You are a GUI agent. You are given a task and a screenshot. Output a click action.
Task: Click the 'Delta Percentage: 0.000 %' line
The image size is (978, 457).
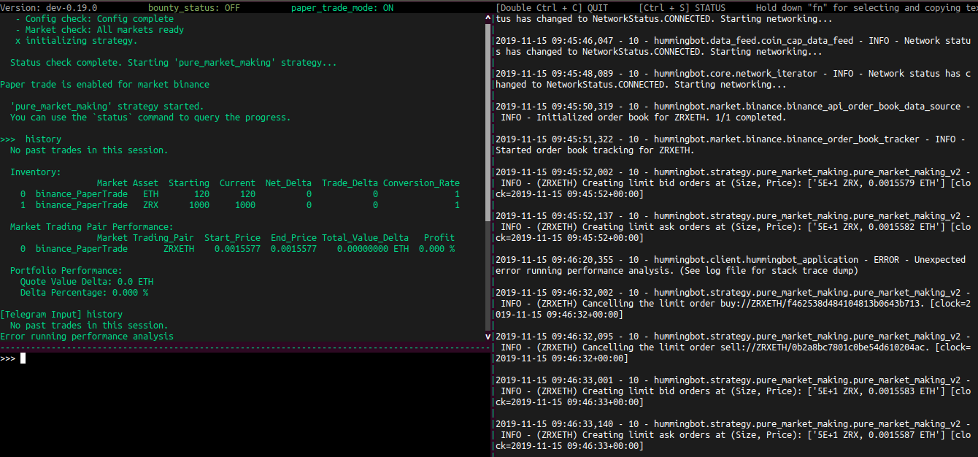click(x=85, y=293)
